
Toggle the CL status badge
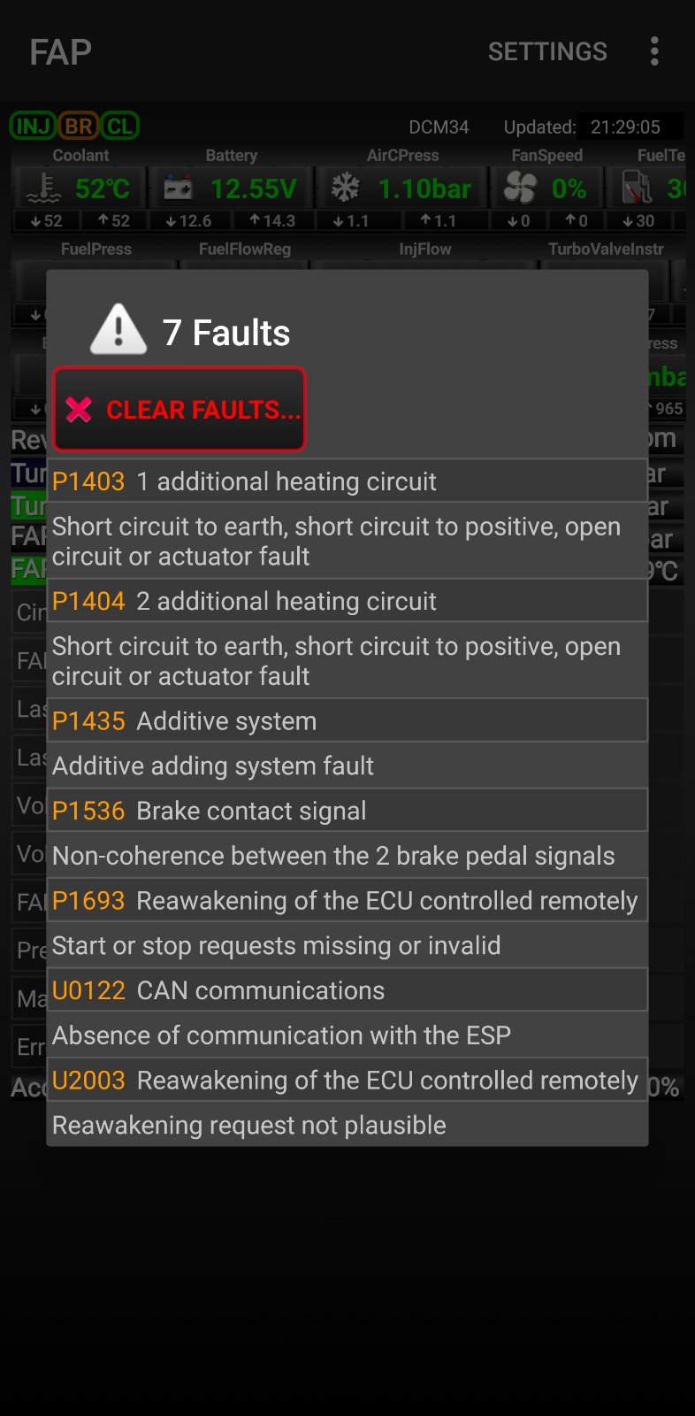(120, 126)
